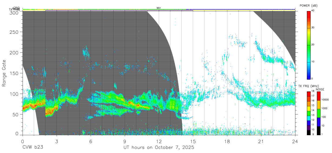Click the 250 tick on Range Gate axis

pos(14,32)
